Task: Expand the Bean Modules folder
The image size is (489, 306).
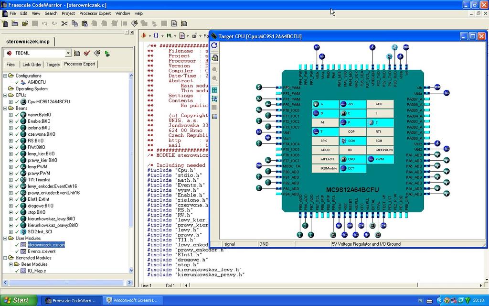Action: (x=11, y=264)
